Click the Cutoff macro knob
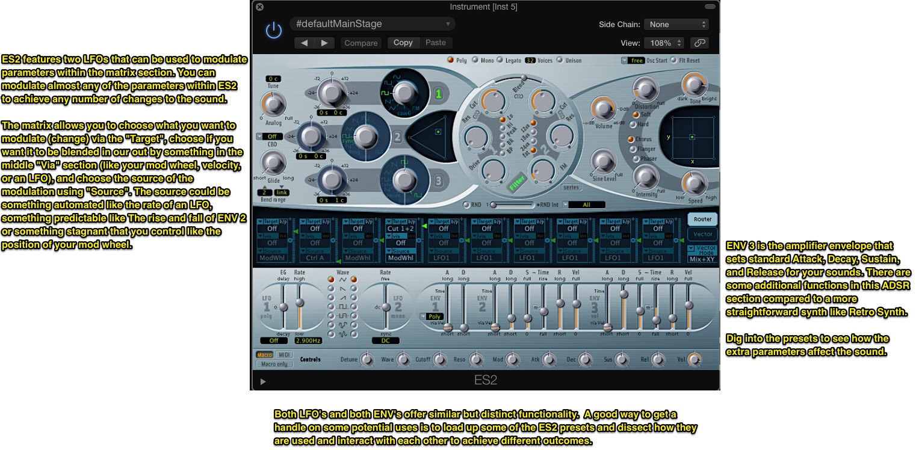Viewport: 916px width, 450px height. (439, 360)
